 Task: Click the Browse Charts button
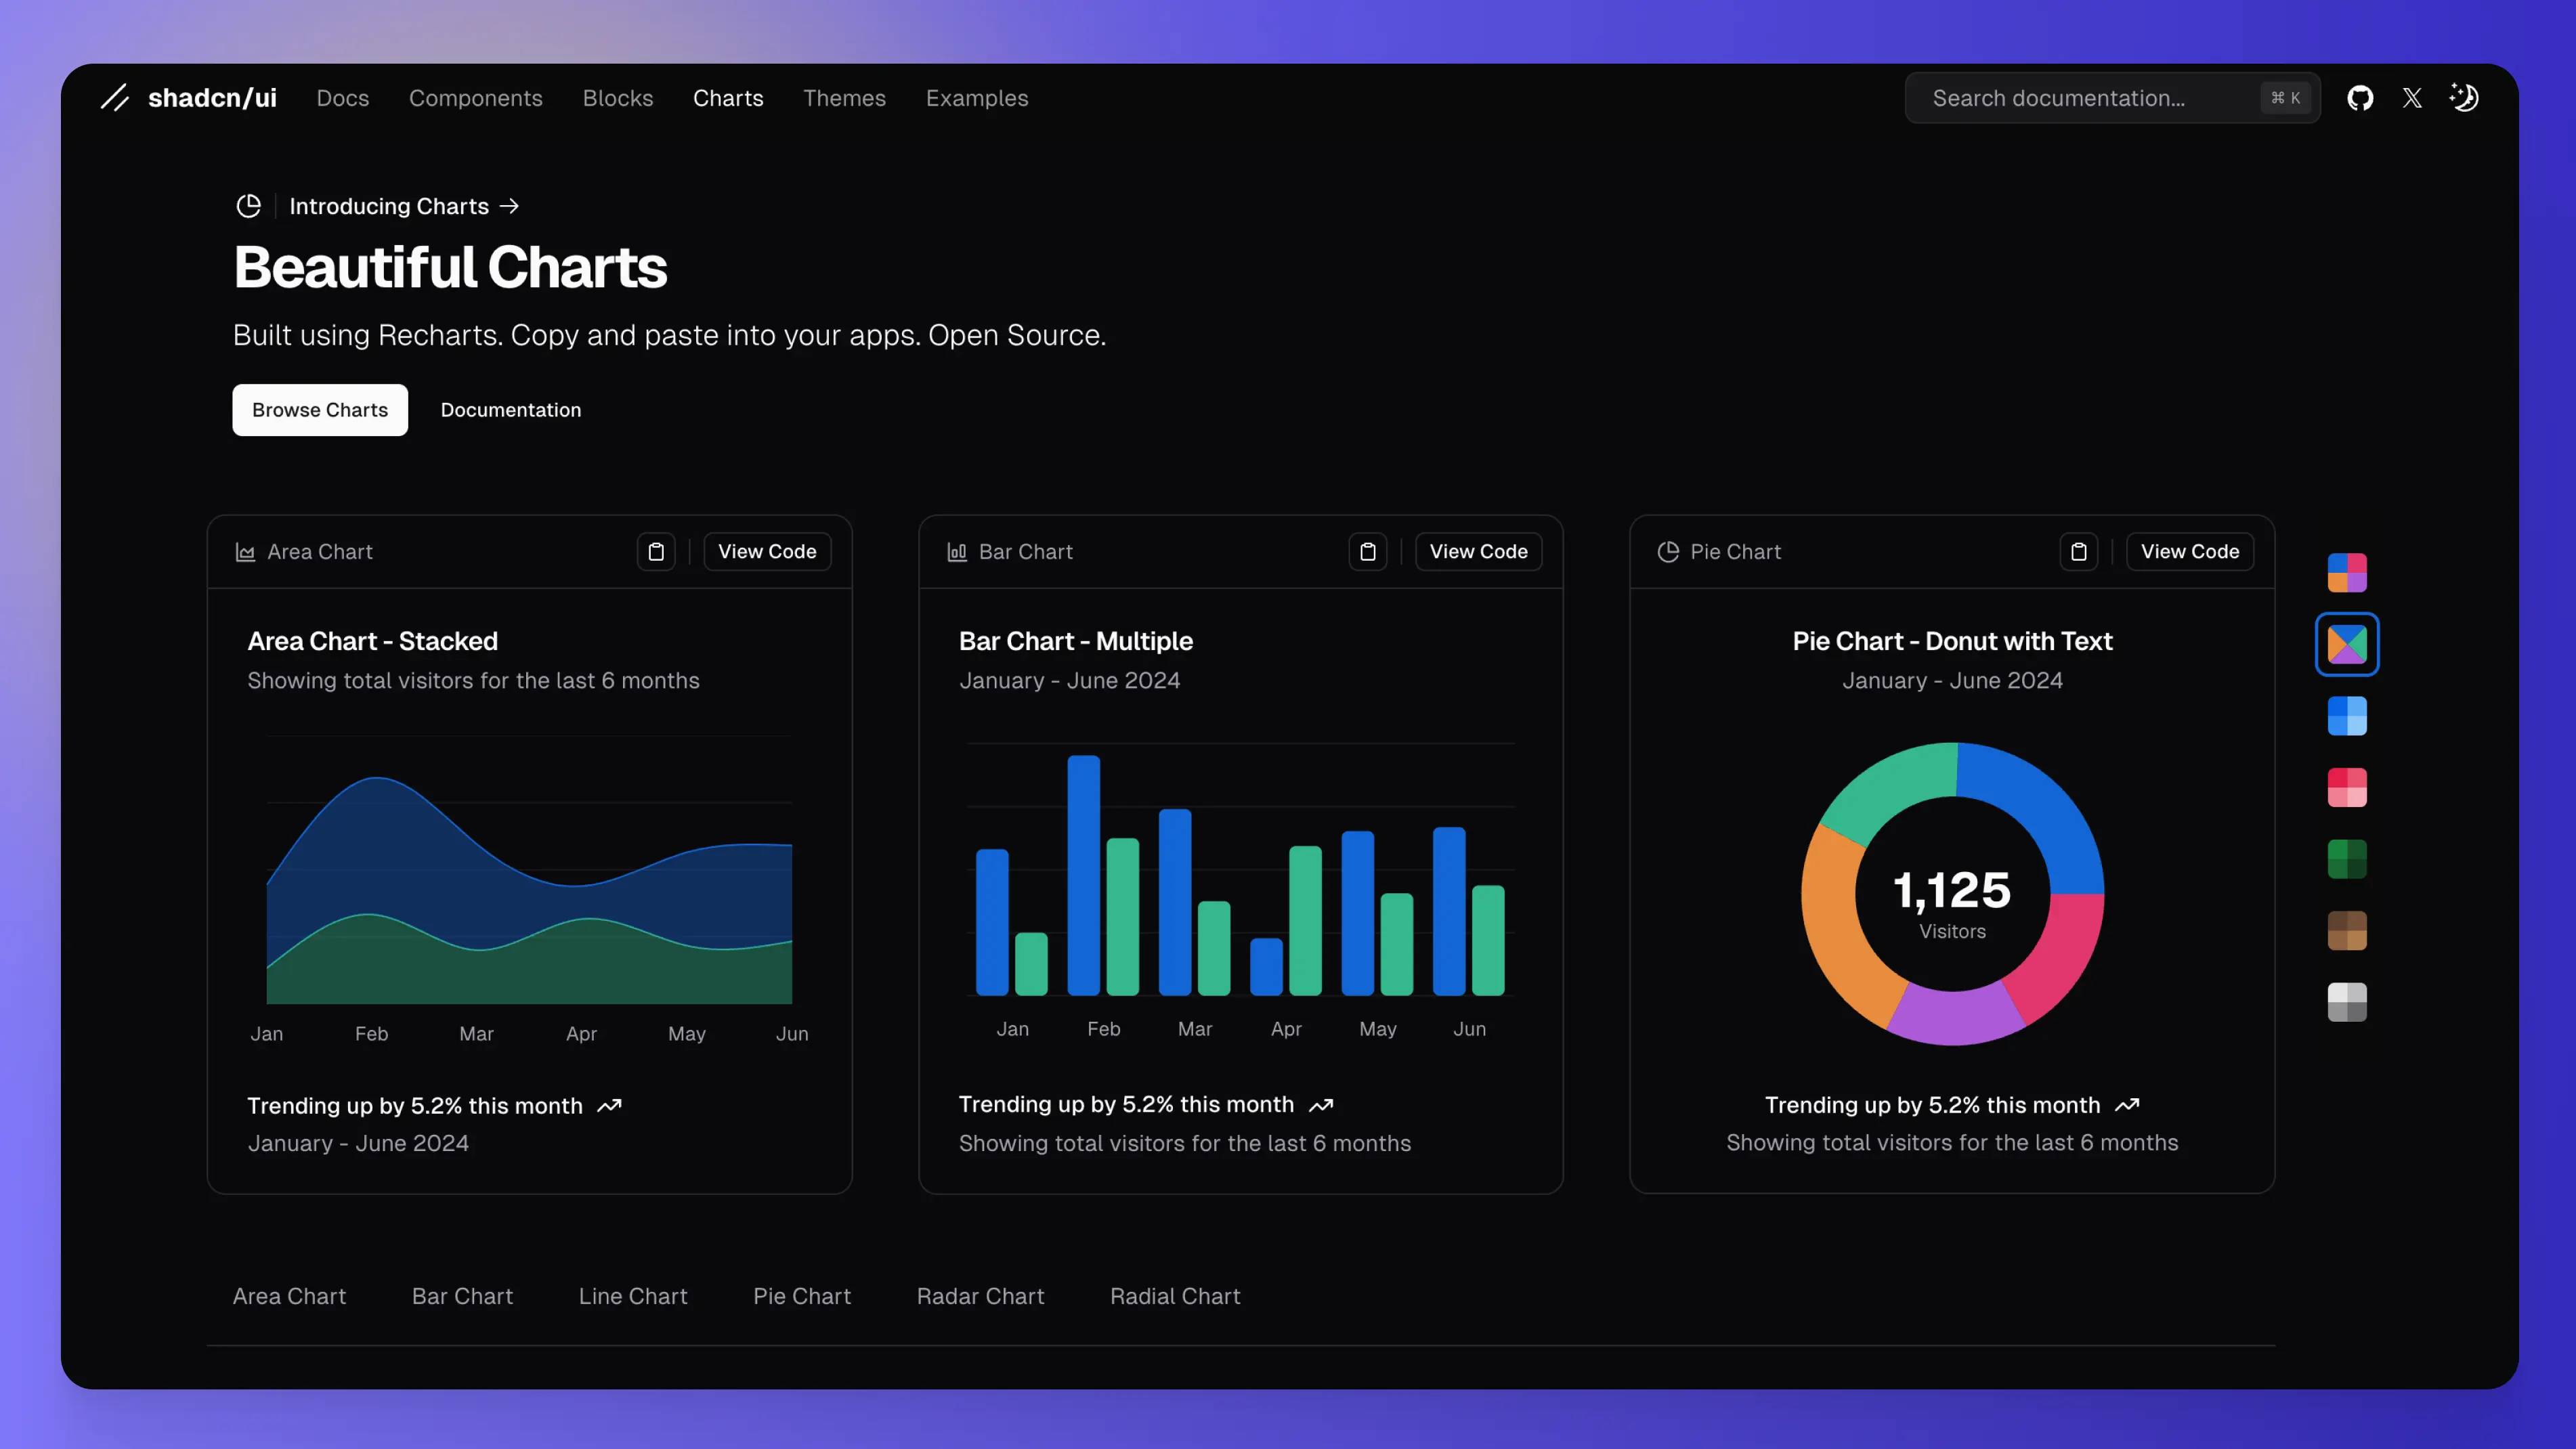pos(320,410)
